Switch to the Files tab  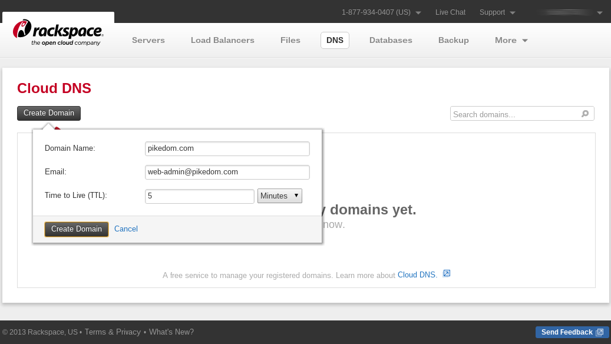tap(290, 40)
